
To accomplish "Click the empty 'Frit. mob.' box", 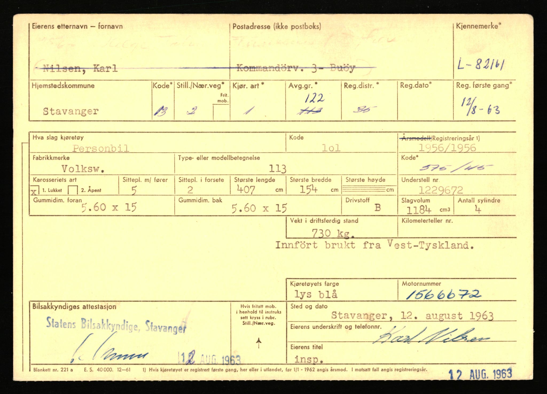I will point(221,112).
